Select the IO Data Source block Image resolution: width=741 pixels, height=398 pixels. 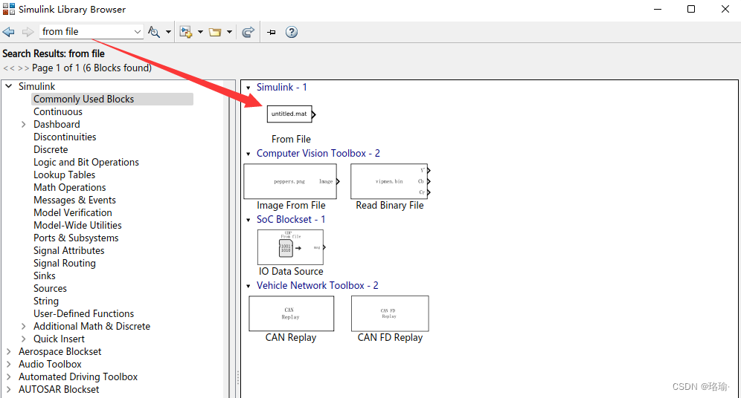292,247
